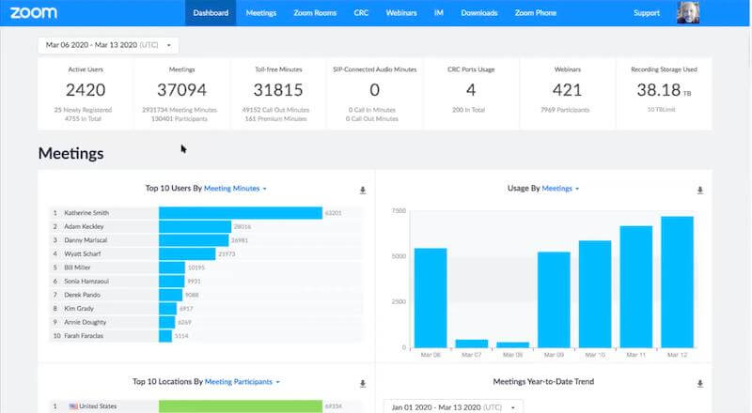Screen dimensions: 752x413
Task: Click the Webinars 421 stat card
Action: (568, 94)
